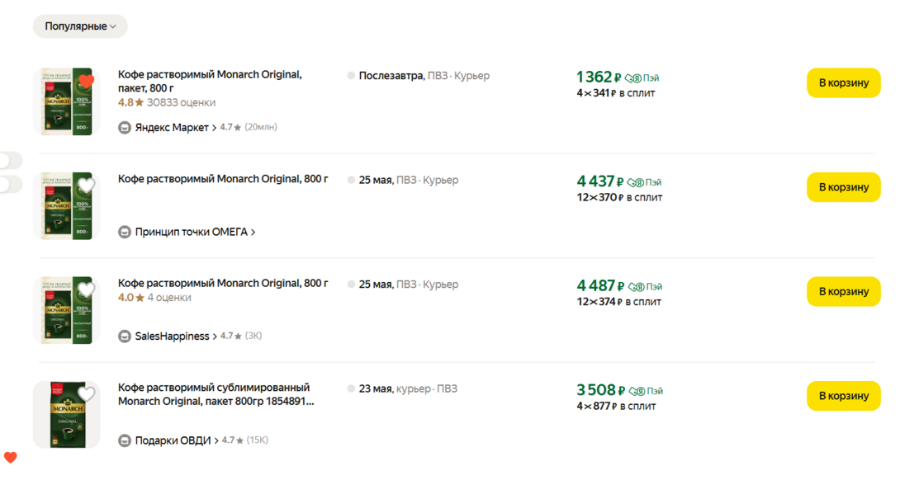900x480 pixels.
Task: Click the Пэй icon next to 1 362 ₽
Action: [633, 78]
